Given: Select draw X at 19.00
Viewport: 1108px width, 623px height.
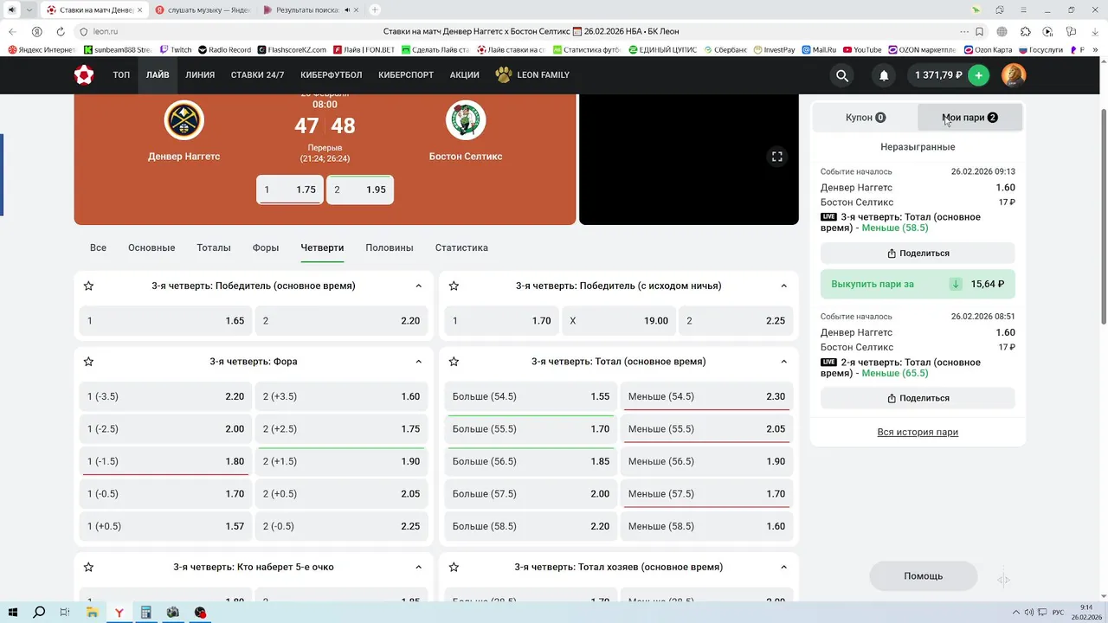Looking at the screenshot, I should point(619,321).
